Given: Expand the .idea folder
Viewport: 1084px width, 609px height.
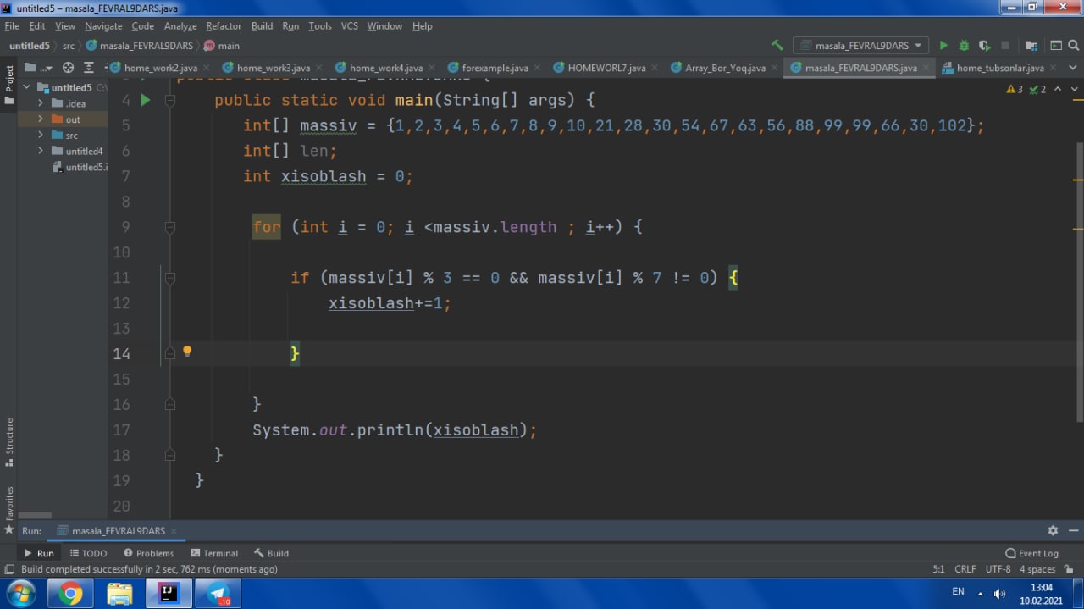Looking at the screenshot, I should pos(40,103).
